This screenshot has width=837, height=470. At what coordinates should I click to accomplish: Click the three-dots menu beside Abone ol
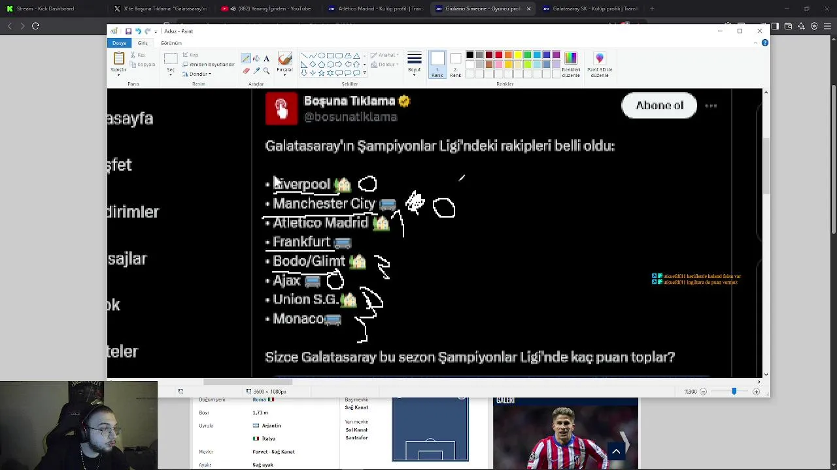click(711, 106)
